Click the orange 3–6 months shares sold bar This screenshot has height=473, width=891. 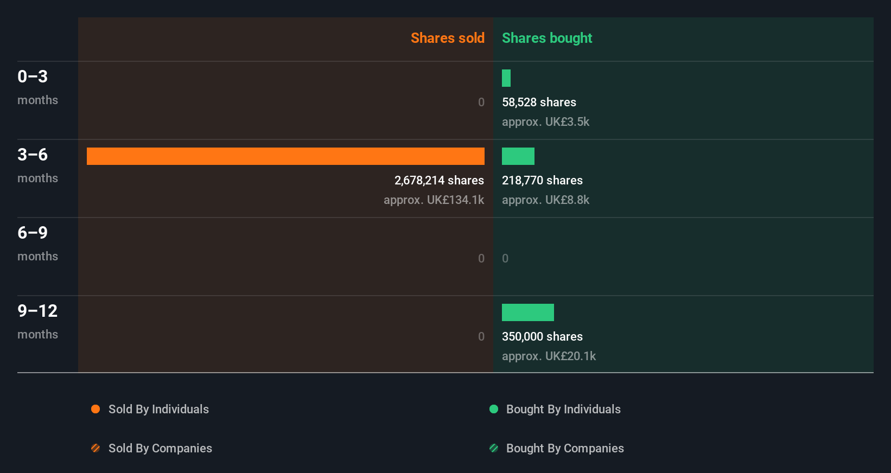[285, 156]
